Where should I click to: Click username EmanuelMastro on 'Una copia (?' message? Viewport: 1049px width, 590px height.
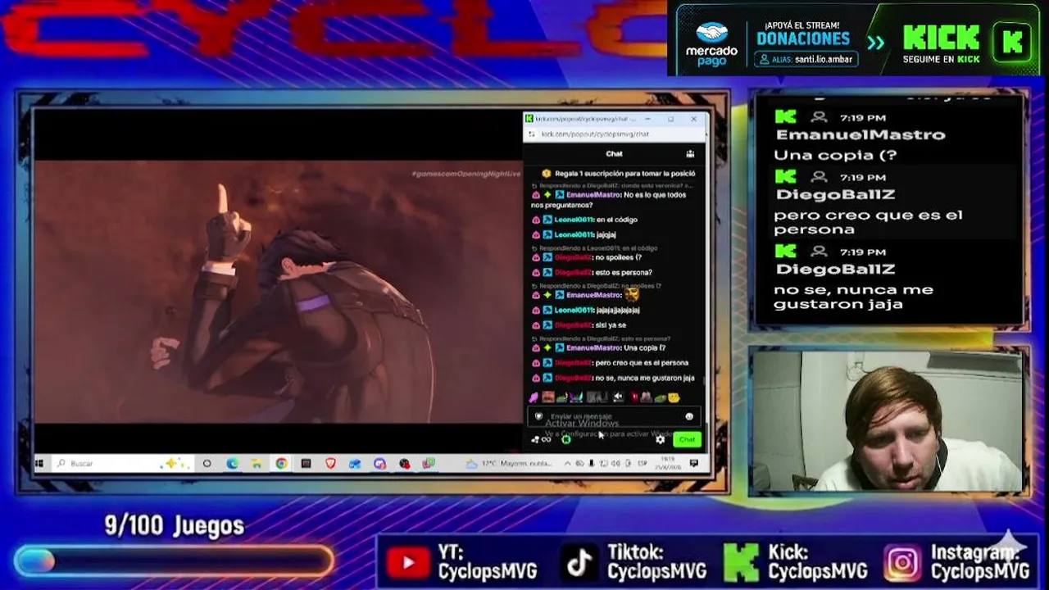(x=593, y=347)
